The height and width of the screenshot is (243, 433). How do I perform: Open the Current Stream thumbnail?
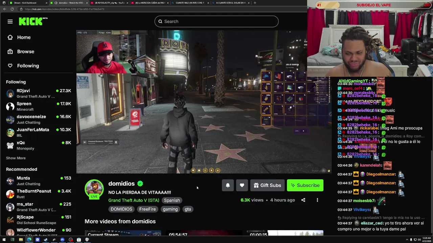[x=123, y=234]
